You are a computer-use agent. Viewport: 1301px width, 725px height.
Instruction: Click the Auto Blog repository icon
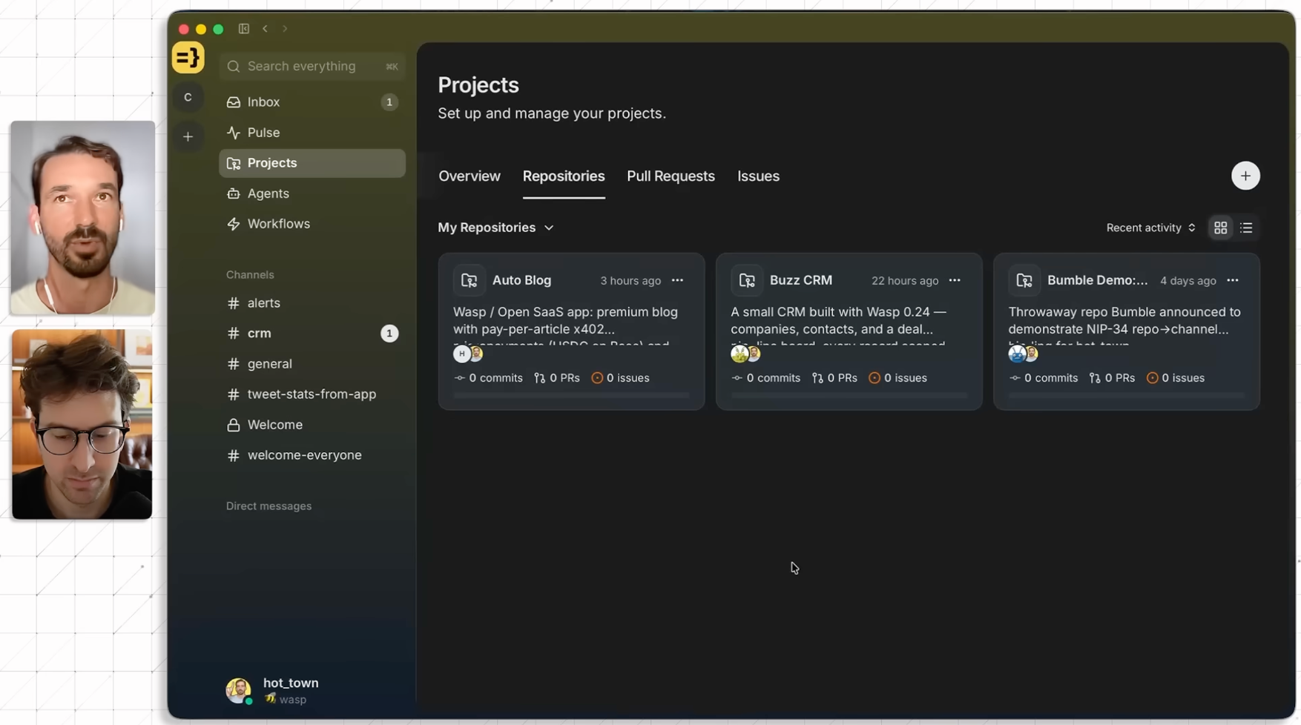(x=469, y=280)
